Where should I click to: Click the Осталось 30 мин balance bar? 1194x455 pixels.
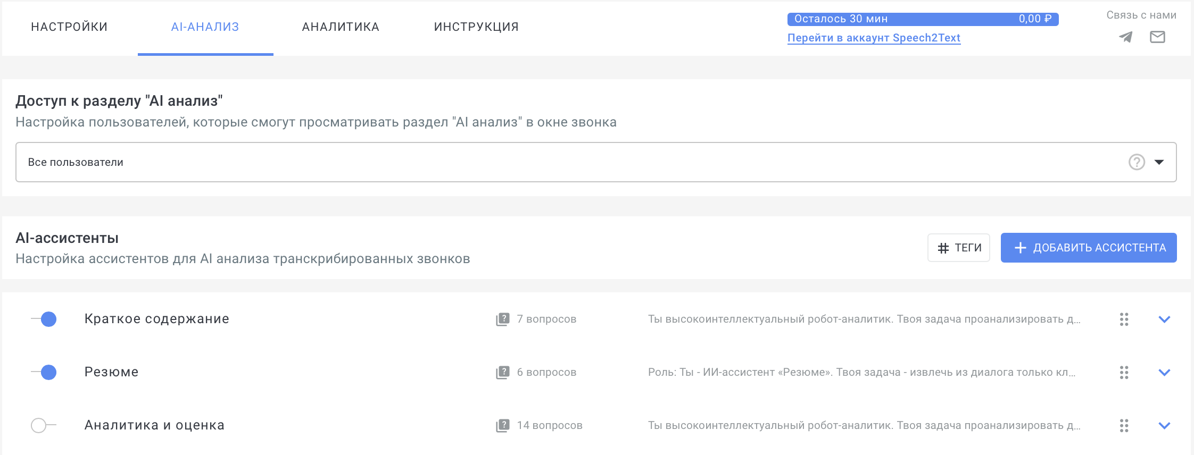click(x=923, y=19)
